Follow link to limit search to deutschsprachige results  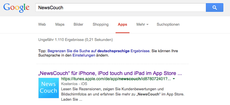98,51
